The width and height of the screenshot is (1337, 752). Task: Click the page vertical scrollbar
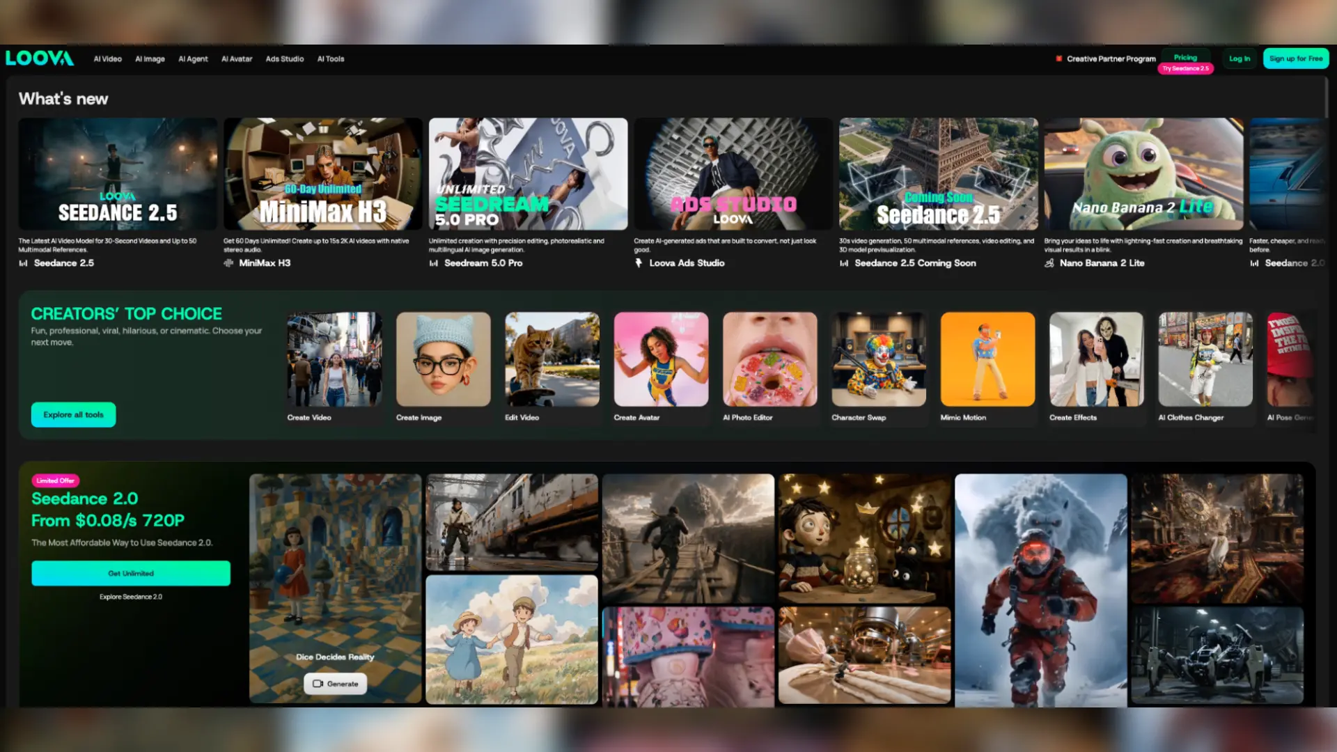click(1327, 97)
